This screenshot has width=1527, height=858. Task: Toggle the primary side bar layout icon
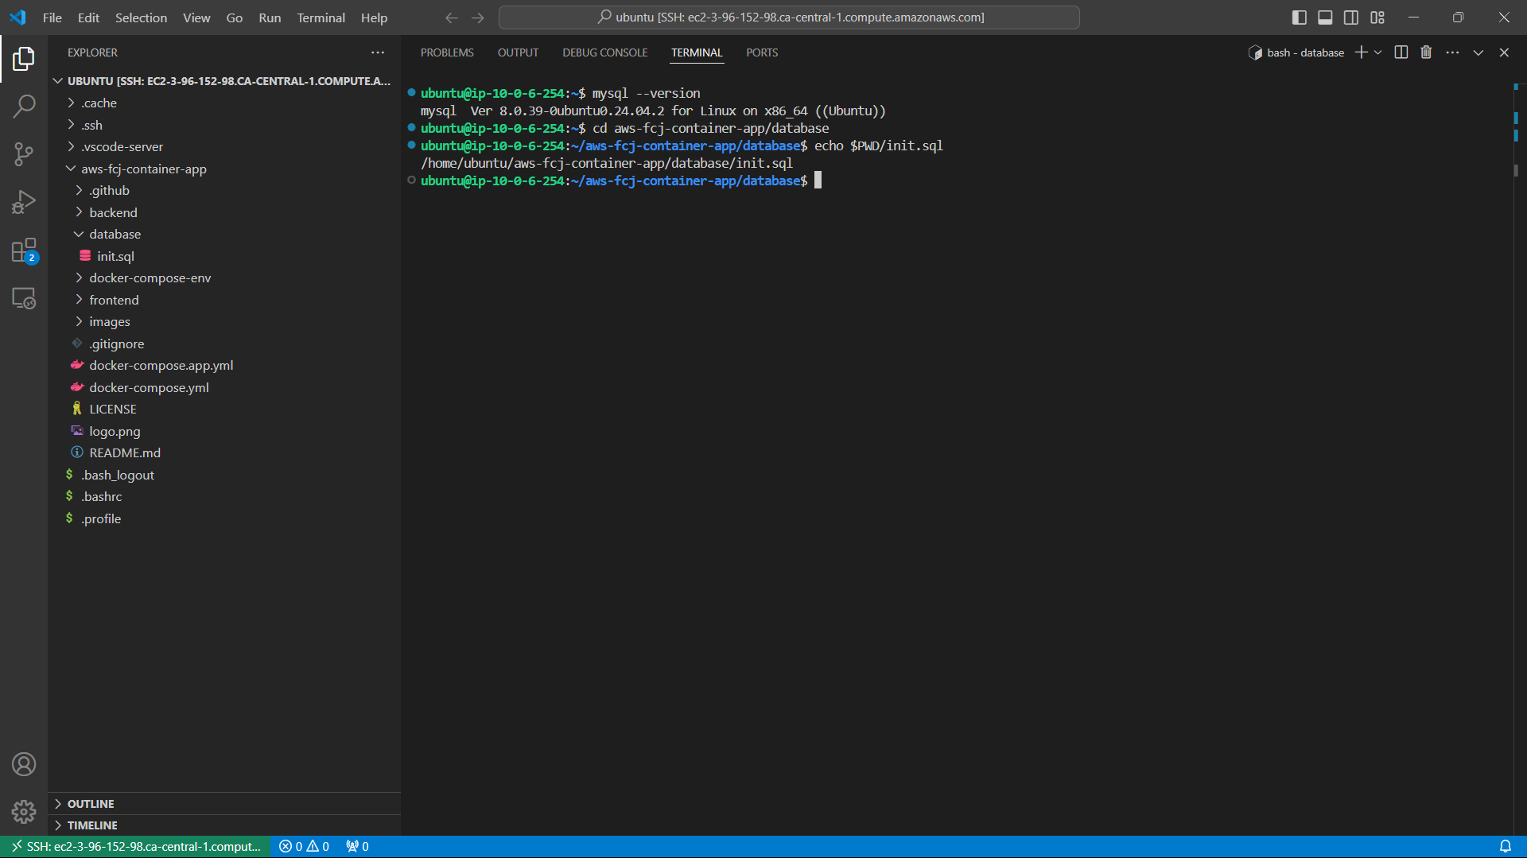(1300, 17)
